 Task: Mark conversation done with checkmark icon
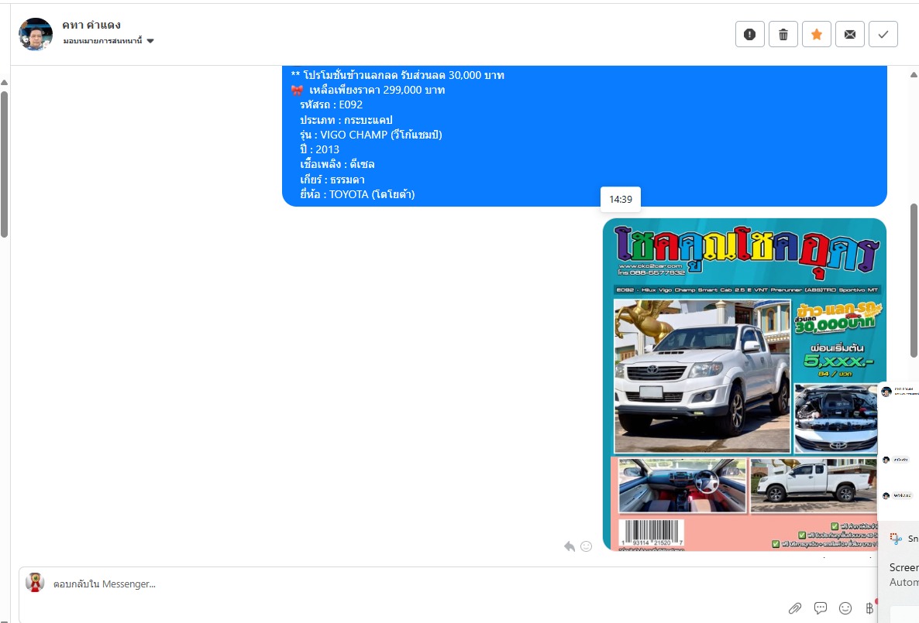coord(883,35)
